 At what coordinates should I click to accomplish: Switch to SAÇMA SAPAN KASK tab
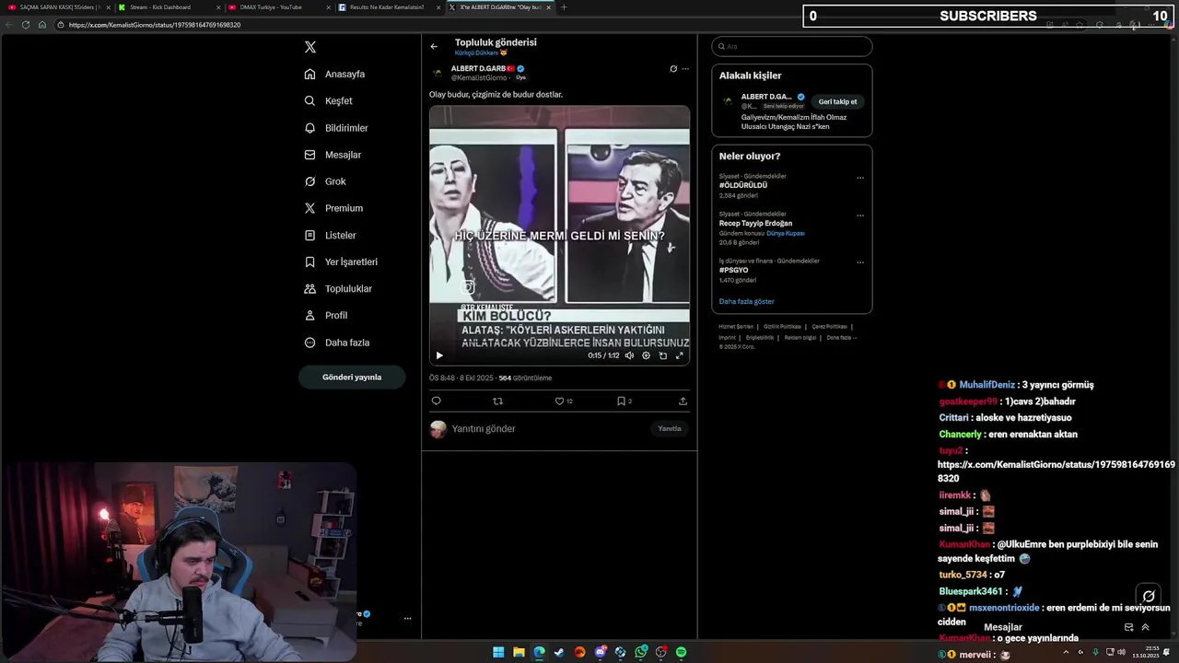click(x=58, y=7)
